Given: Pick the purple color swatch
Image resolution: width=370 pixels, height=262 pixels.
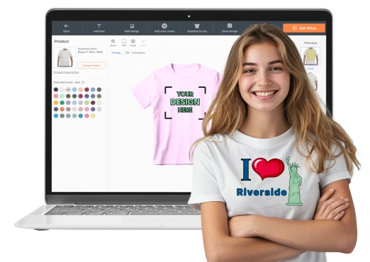Looking at the screenshot, I should click(x=93, y=109).
